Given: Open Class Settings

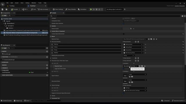Looking at the screenshot, I should (58, 9).
